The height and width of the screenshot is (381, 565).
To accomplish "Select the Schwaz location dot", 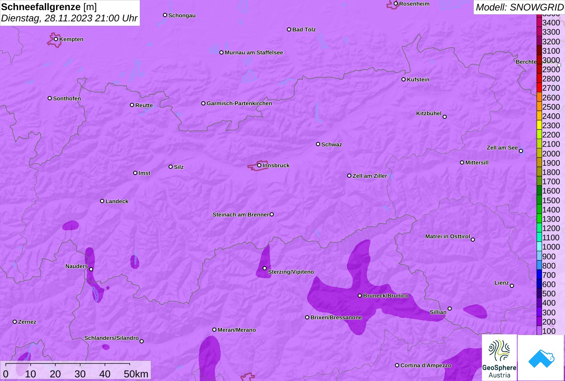I will [318, 144].
